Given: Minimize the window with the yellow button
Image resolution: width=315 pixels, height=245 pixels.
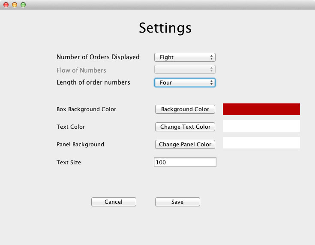Looking at the screenshot, I should click(15, 5).
